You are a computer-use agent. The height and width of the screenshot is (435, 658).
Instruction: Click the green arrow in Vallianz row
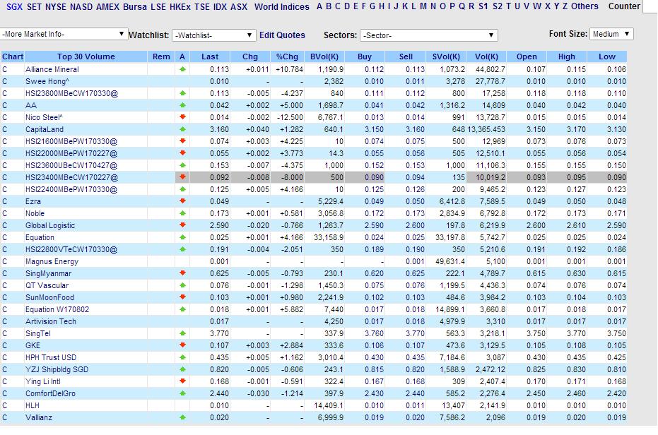[x=182, y=417]
